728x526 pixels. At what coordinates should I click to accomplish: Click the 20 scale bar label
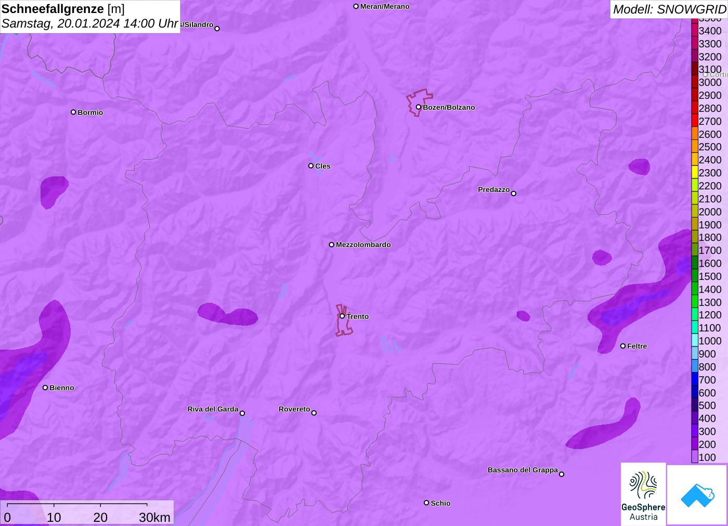(x=100, y=517)
